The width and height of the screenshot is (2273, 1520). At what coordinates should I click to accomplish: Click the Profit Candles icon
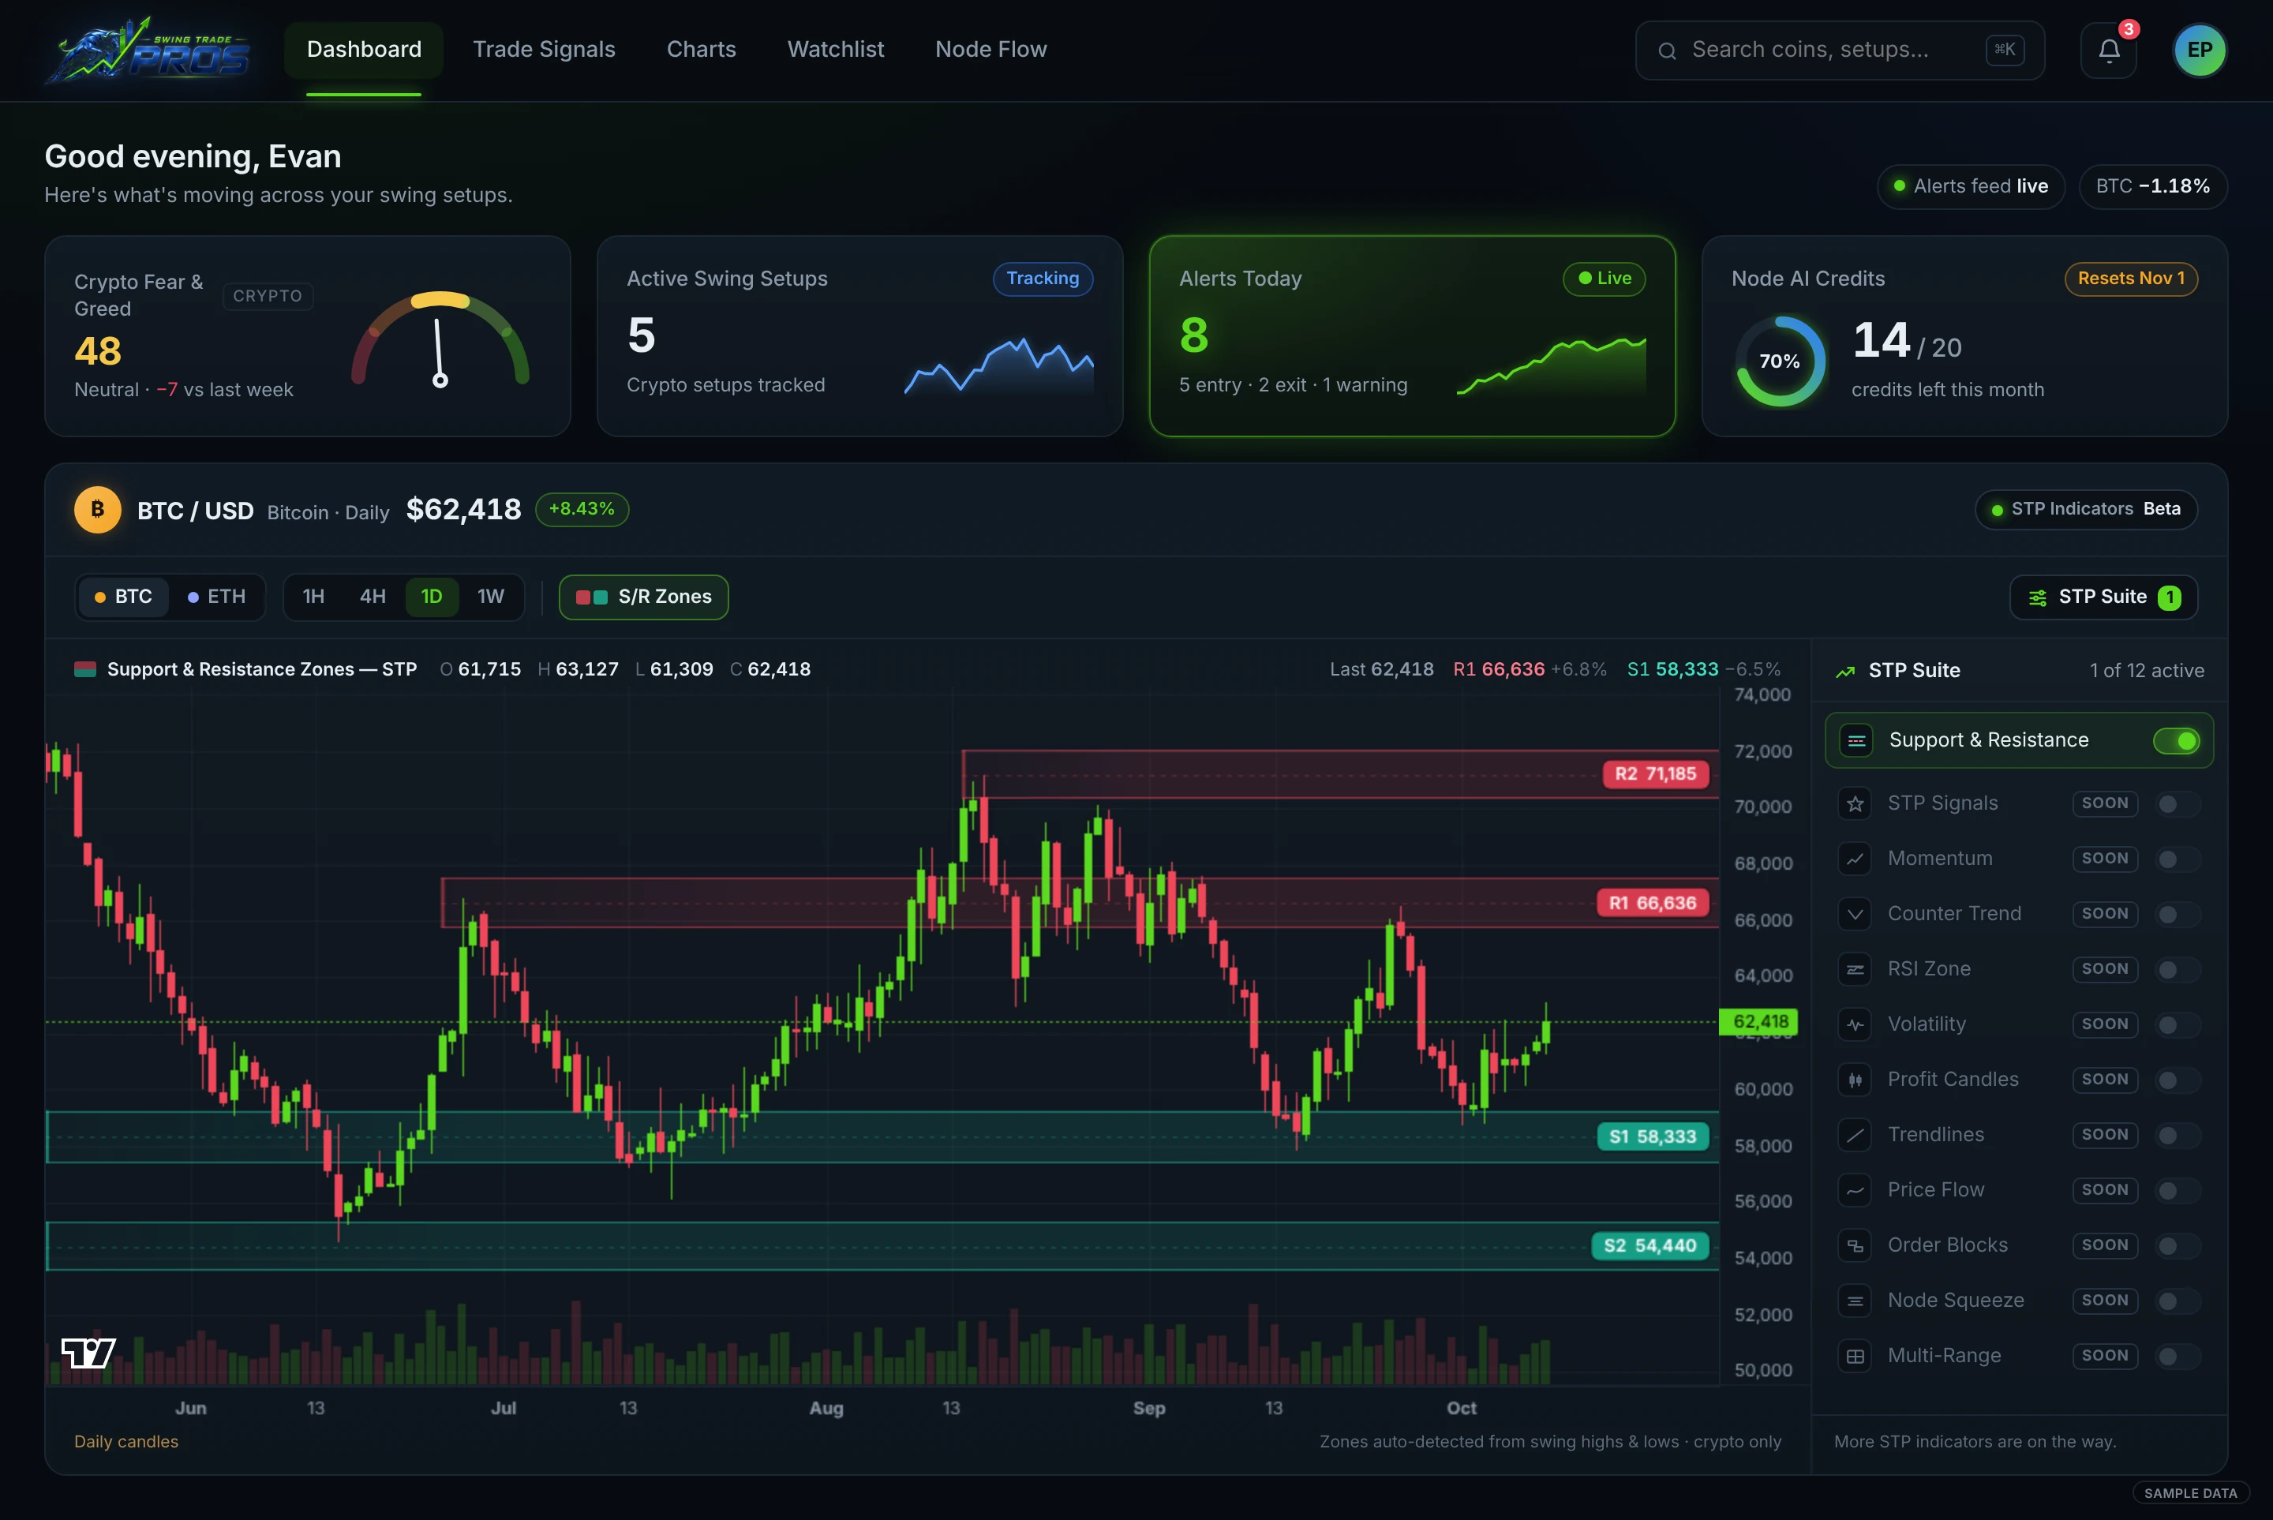pyautogui.click(x=1855, y=1080)
